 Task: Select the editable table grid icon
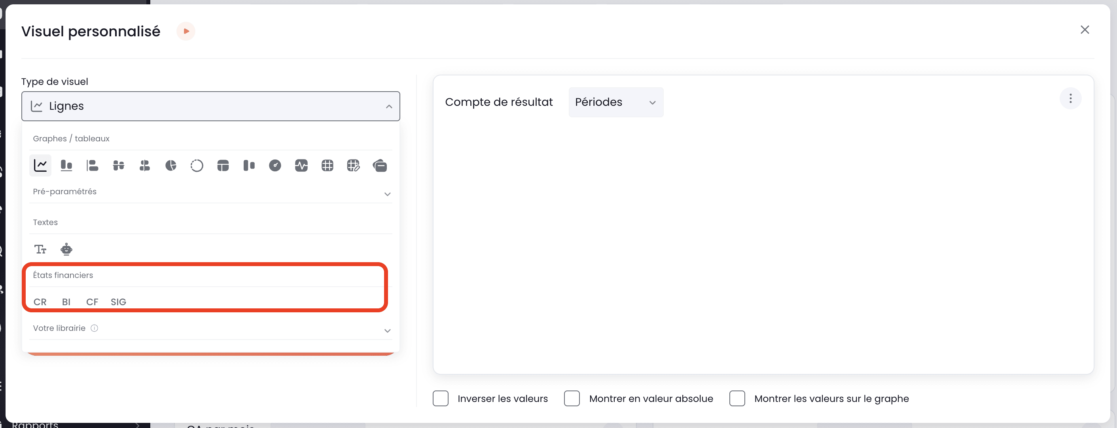point(353,165)
